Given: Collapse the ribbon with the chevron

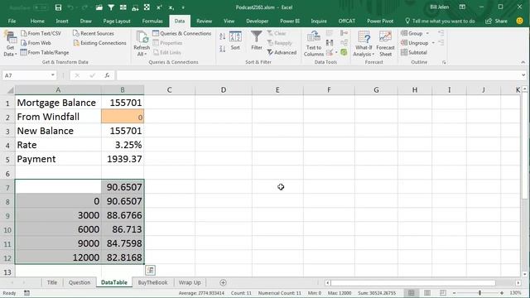Looking at the screenshot, I should pos(523,63).
